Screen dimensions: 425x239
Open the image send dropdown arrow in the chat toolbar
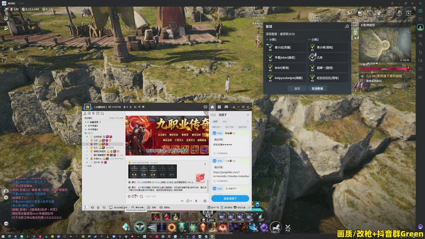pos(138,196)
